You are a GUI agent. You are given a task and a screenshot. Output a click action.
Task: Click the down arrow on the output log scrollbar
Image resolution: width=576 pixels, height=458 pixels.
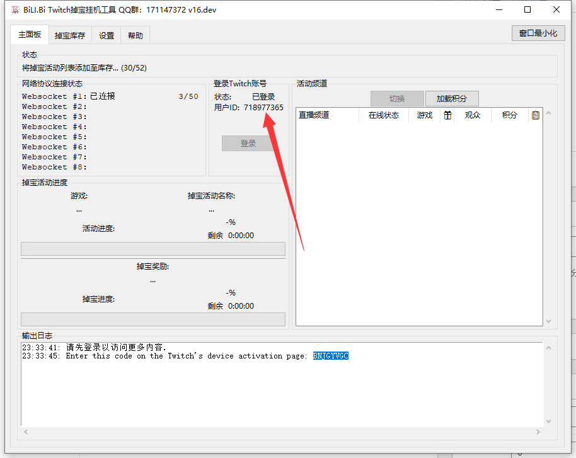tap(547, 421)
